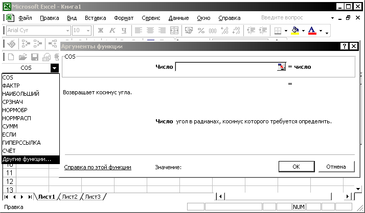Merge and center cells icon
365x213 pixels.
pos(174,31)
